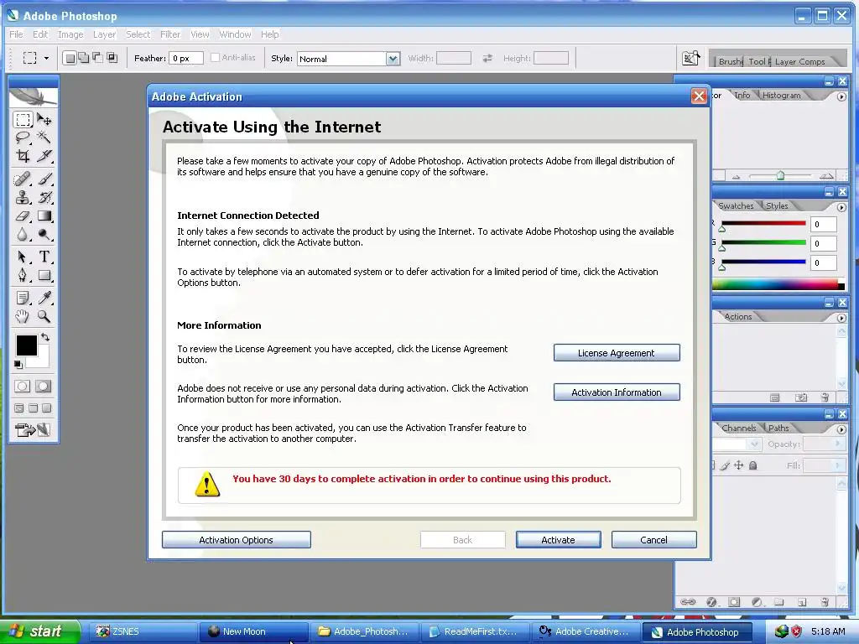Open Swatches panel flyout menu
859x644 pixels.
(x=841, y=207)
